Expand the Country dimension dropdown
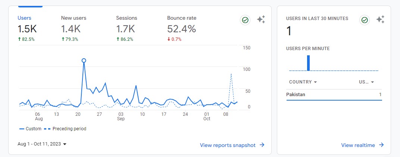This screenshot has height=157, width=400. coord(303,82)
